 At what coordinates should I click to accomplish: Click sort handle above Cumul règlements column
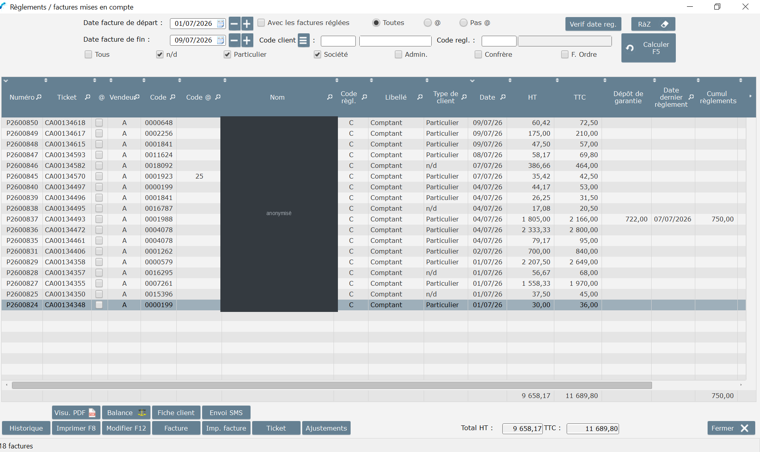[698, 80]
